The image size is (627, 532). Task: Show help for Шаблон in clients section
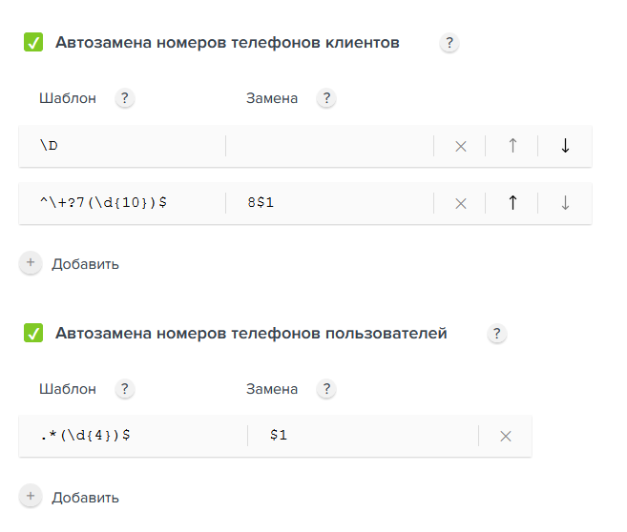(125, 98)
